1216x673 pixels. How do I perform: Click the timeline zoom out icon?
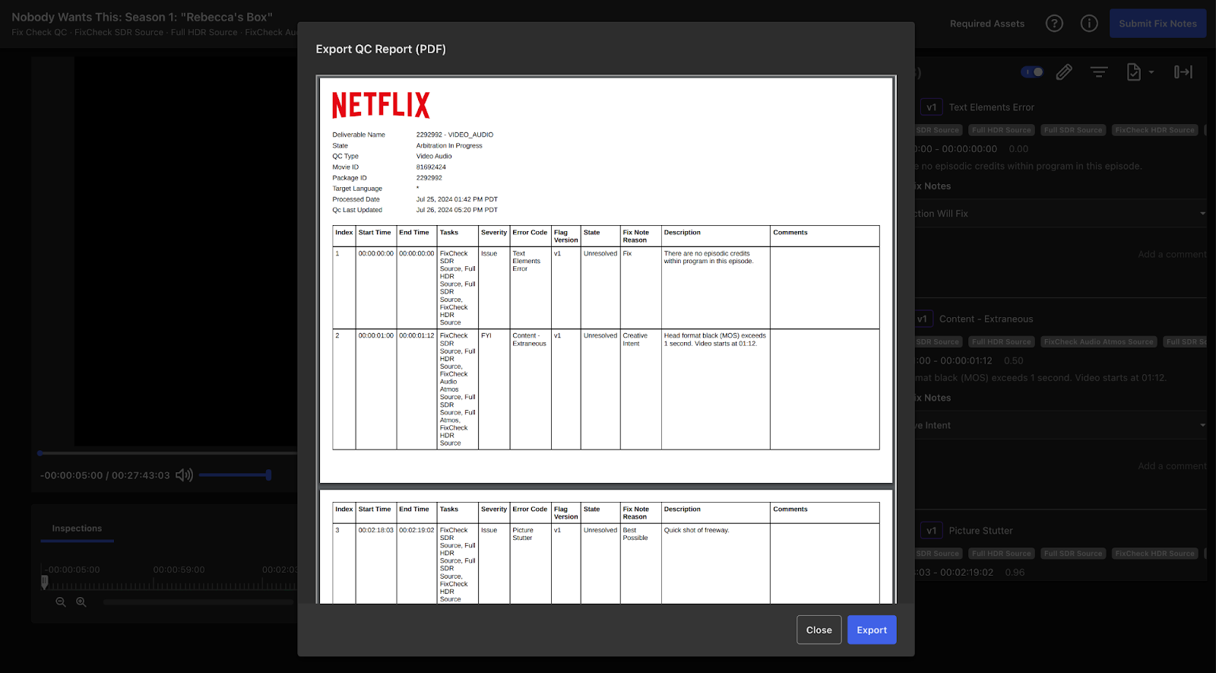tap(61, 602)
